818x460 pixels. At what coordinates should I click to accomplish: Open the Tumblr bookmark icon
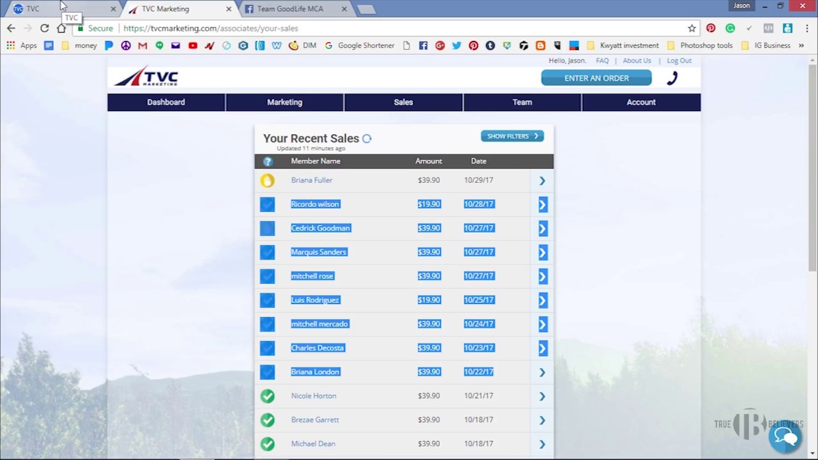pos(490,45)
